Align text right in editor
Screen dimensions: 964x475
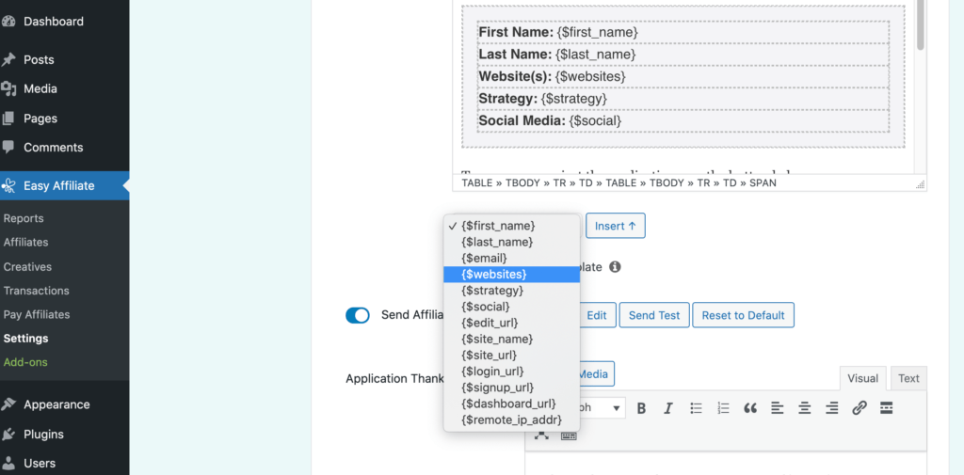click(832, 408)
